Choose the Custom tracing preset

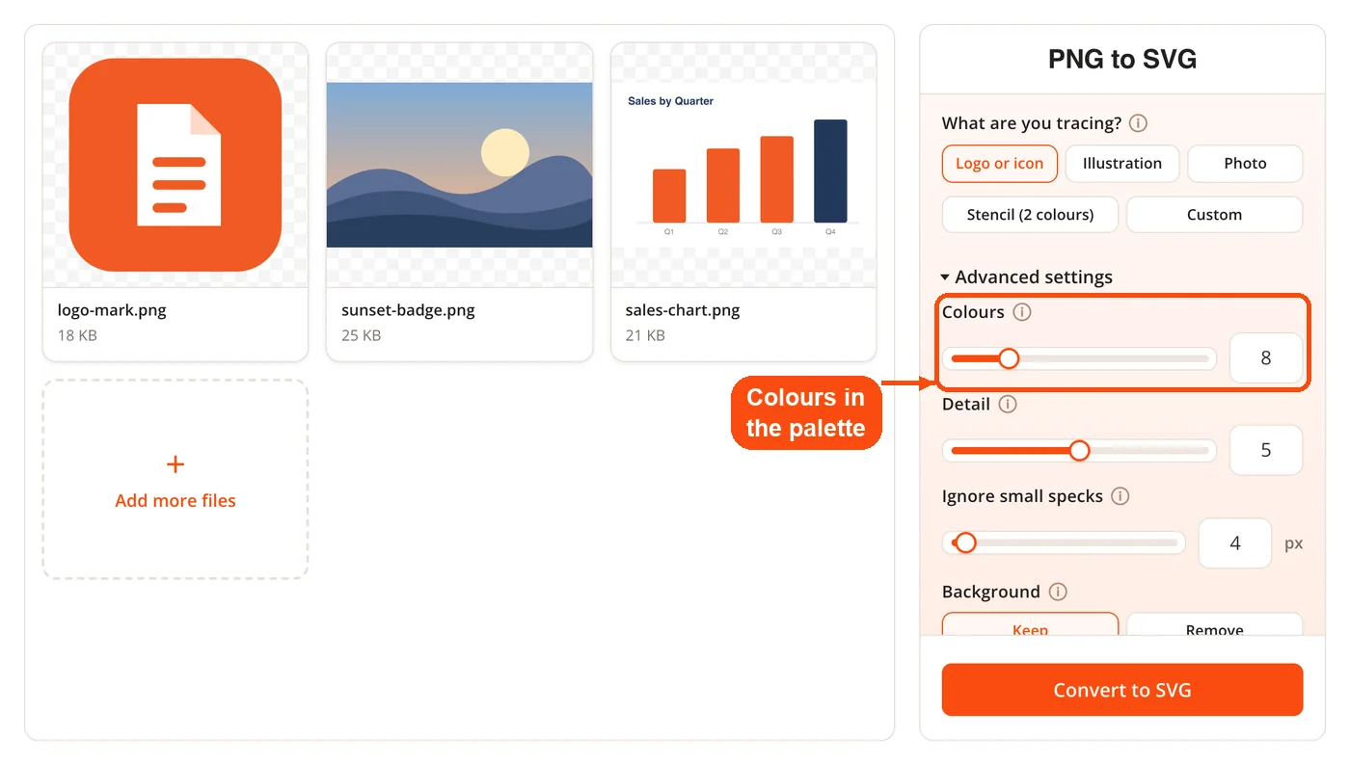(x=1215, y=215)
